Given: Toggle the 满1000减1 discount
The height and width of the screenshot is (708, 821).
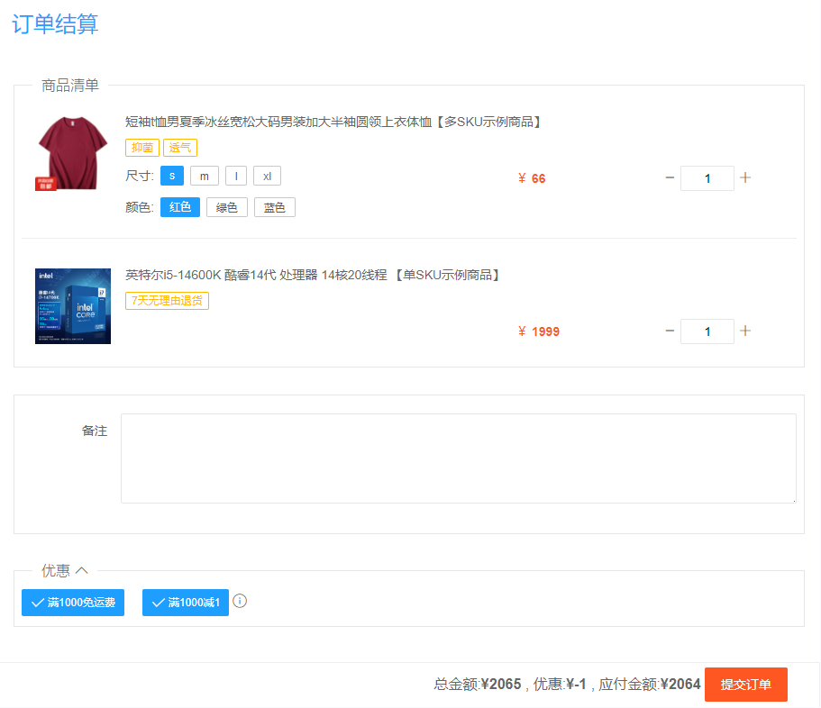Looking at the screenshot, I should pos(185,603).
